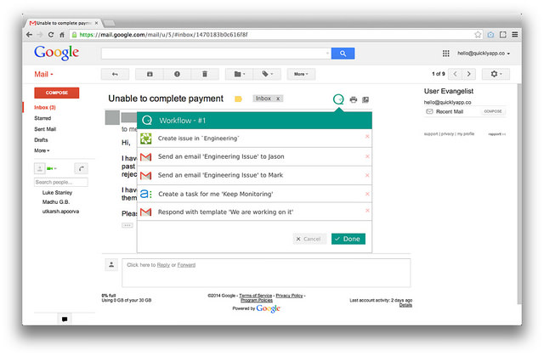Open email in new window icon
Screen dimensions: 544x356
(365, 99)
